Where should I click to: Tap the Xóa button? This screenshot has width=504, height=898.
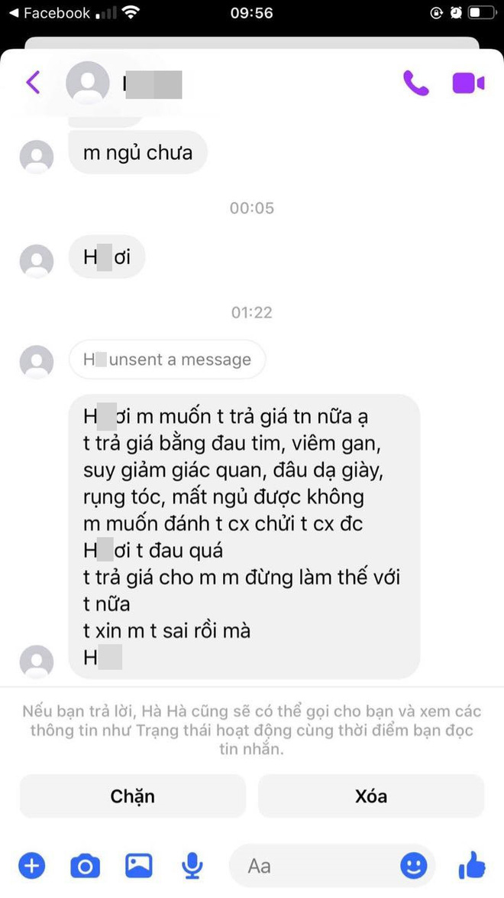coord(371,796)
